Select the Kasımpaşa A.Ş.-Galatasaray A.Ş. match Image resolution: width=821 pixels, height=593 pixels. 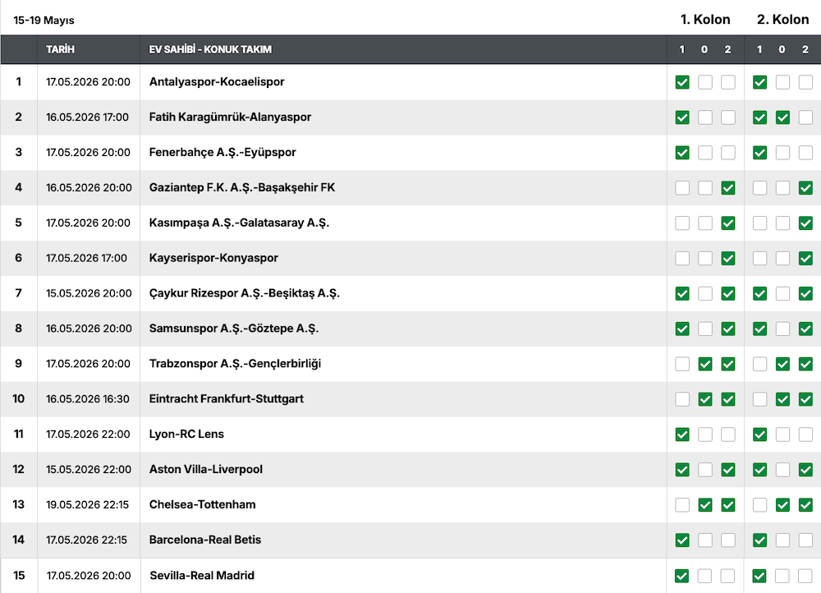point(239,223)
